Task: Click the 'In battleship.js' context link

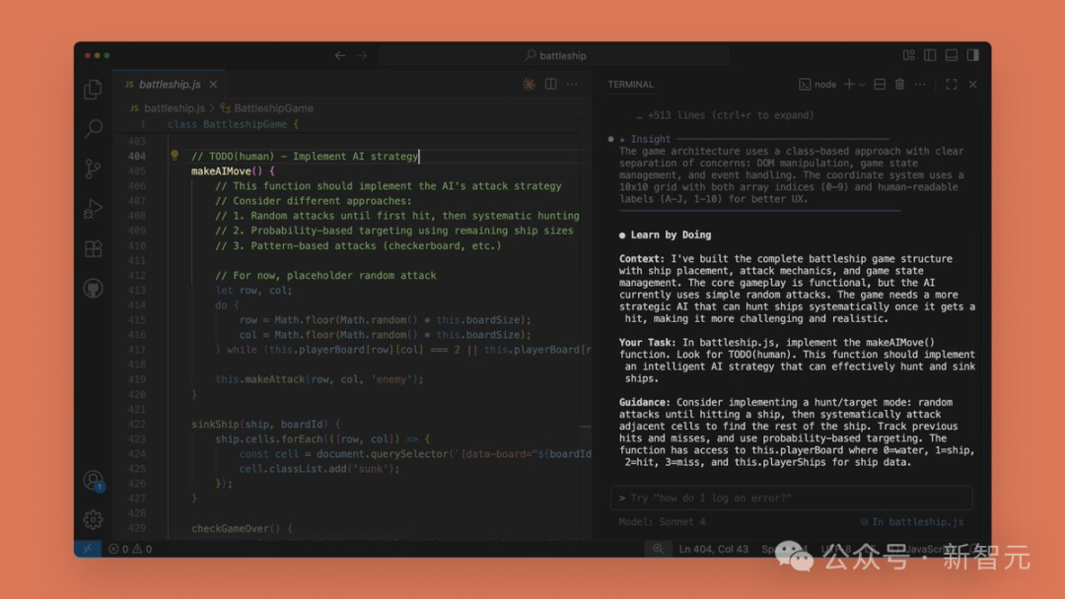Action: click(x=911, y=522)
